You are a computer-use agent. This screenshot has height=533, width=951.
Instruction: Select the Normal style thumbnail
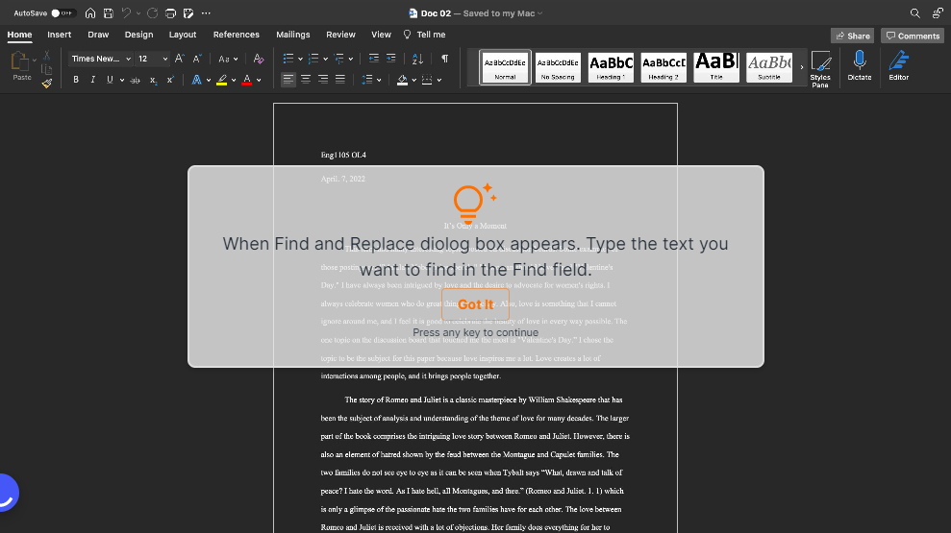(505, 66)
